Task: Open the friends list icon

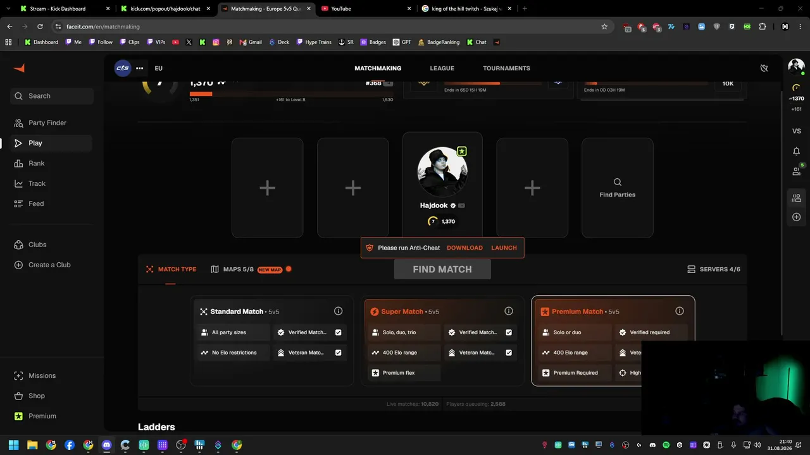Action: [796, 171]
